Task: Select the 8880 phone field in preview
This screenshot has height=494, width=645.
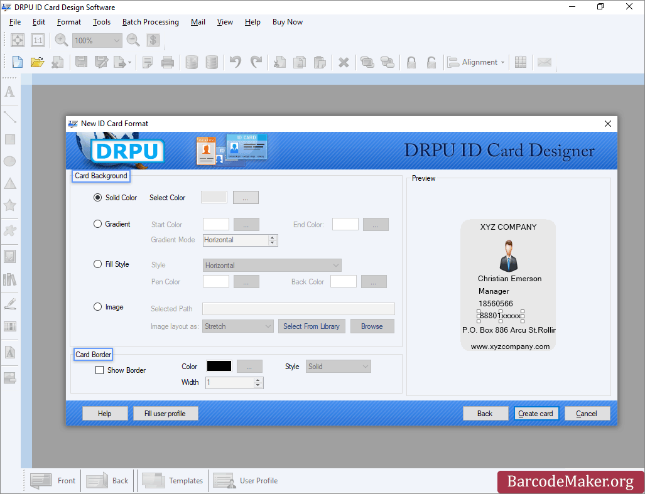Action: [500, 316]
